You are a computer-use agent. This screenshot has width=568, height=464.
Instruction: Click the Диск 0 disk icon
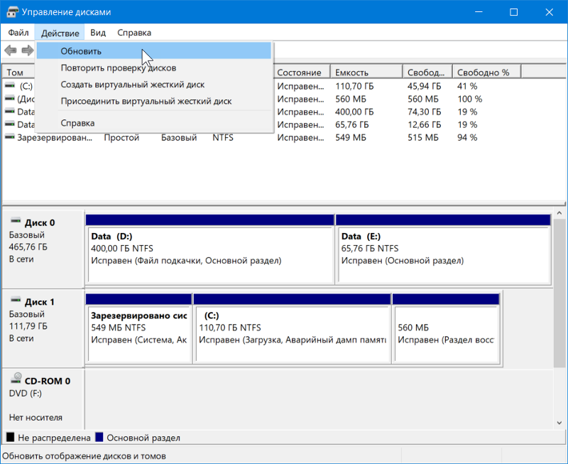[x=16, y=220]
